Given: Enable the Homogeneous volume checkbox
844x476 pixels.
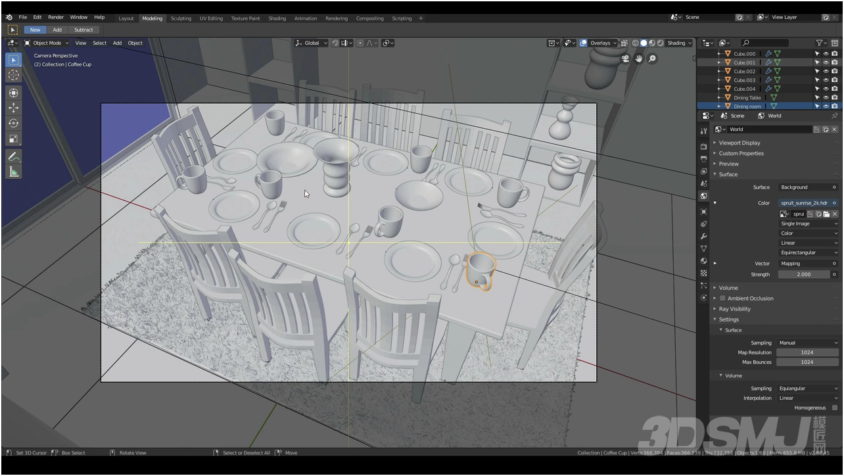Looking at the screenshot, I should click(x=835, y=408).
